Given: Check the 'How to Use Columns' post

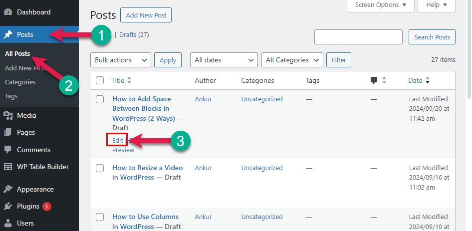Looking at the screenshot, I should click(100, 217).
